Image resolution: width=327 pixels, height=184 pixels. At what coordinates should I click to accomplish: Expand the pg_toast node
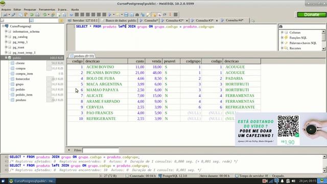click(6, 47)
